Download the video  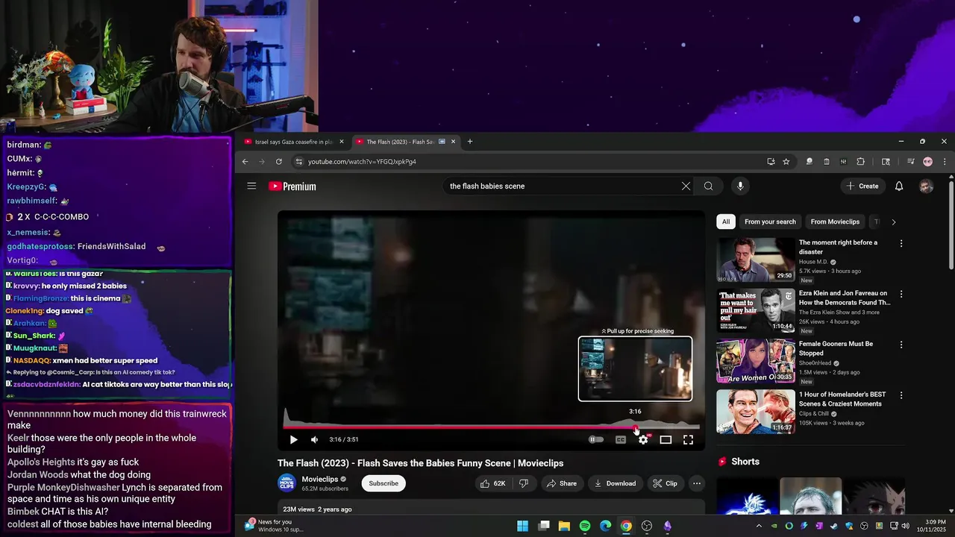(615, 483)
